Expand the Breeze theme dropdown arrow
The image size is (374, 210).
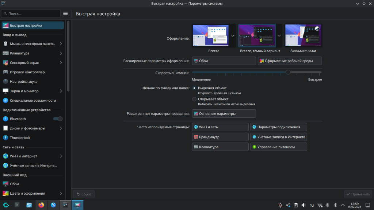tap(233, 36)
